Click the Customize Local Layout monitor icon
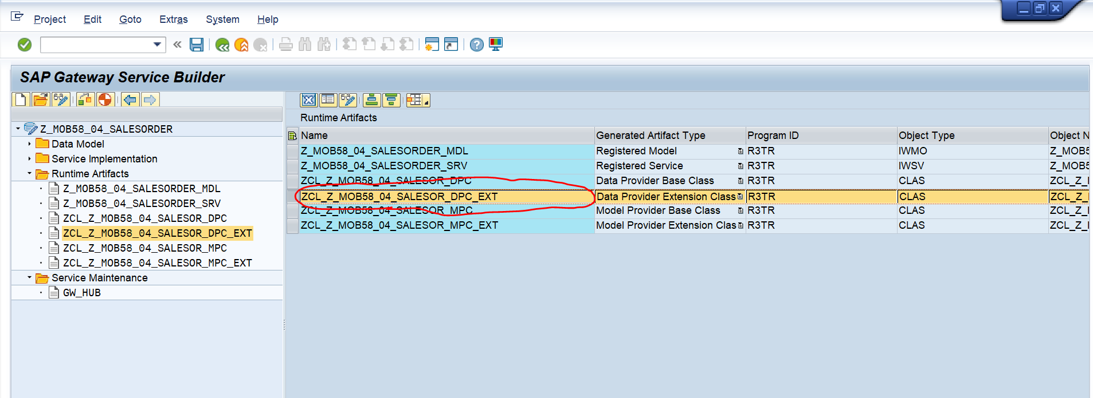The image size is (1093, 398). pos(496,45)
